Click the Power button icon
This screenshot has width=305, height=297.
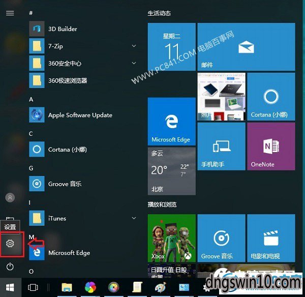[10, 266]
